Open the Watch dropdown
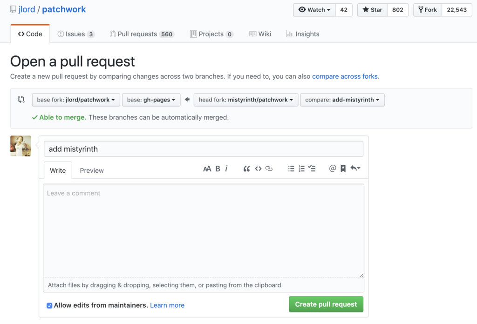The height and width of the screenshot is (324, 477). 314,10
